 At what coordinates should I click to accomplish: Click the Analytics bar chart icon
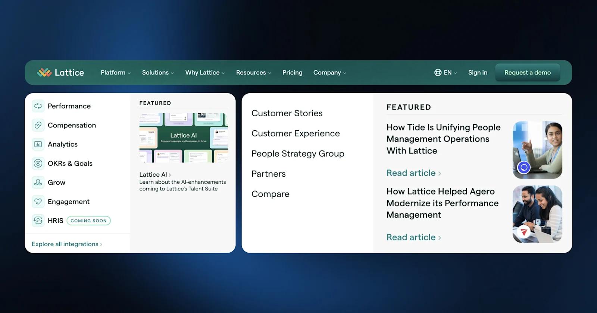tap(38, 144)
